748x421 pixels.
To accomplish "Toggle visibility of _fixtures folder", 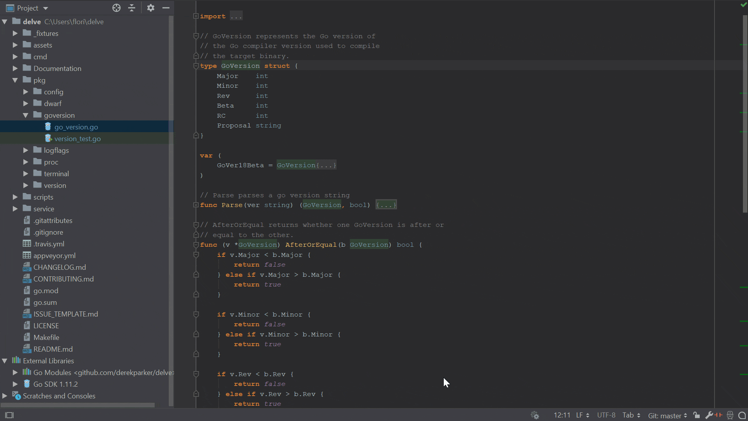I will coord(15,33).
